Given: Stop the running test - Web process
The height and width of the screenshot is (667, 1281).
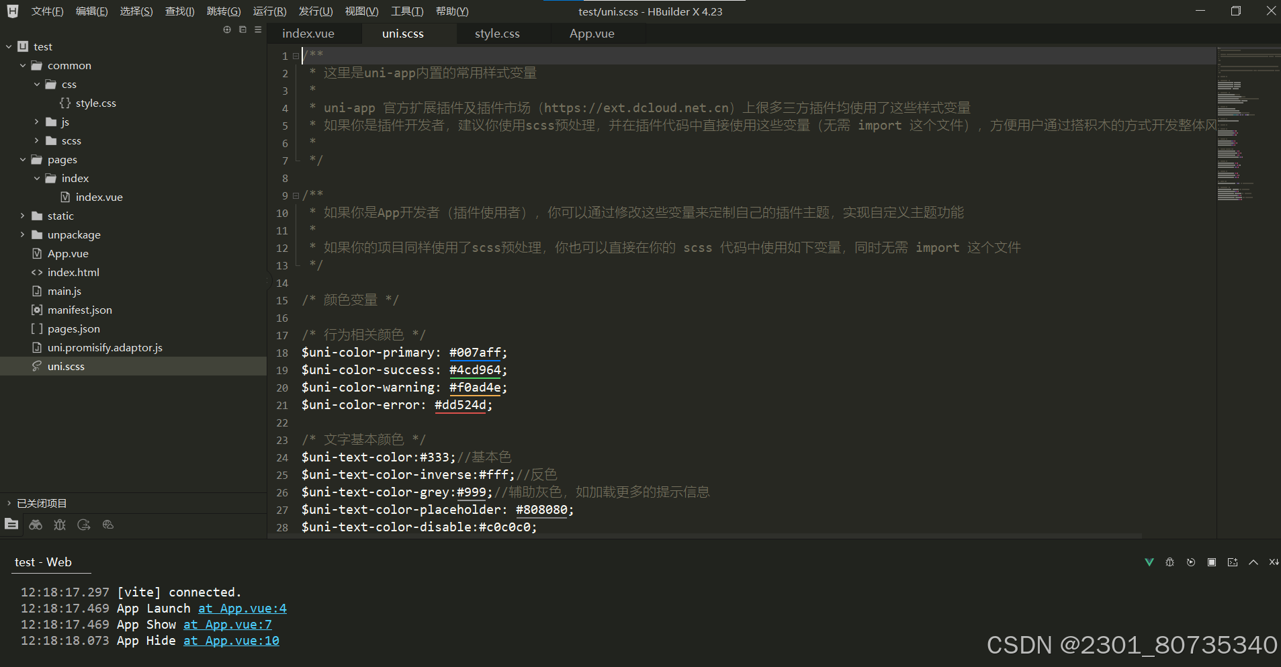Looking at the screenshot, I should pyautogui.click(x=1212, y=562).
